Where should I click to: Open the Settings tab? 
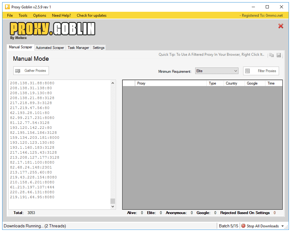98,48
